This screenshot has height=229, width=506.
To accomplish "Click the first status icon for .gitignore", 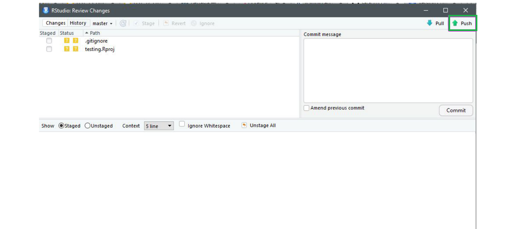I will (x=66, y=41).
